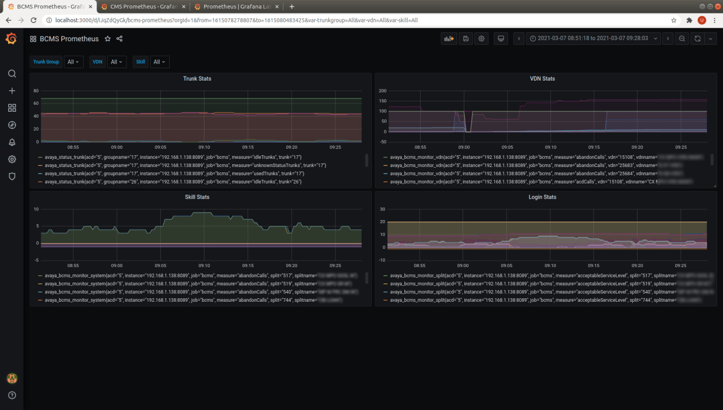Open the time range picker dropdown
The height and width of the screenshot is (410, 723).
coord(593,39)
